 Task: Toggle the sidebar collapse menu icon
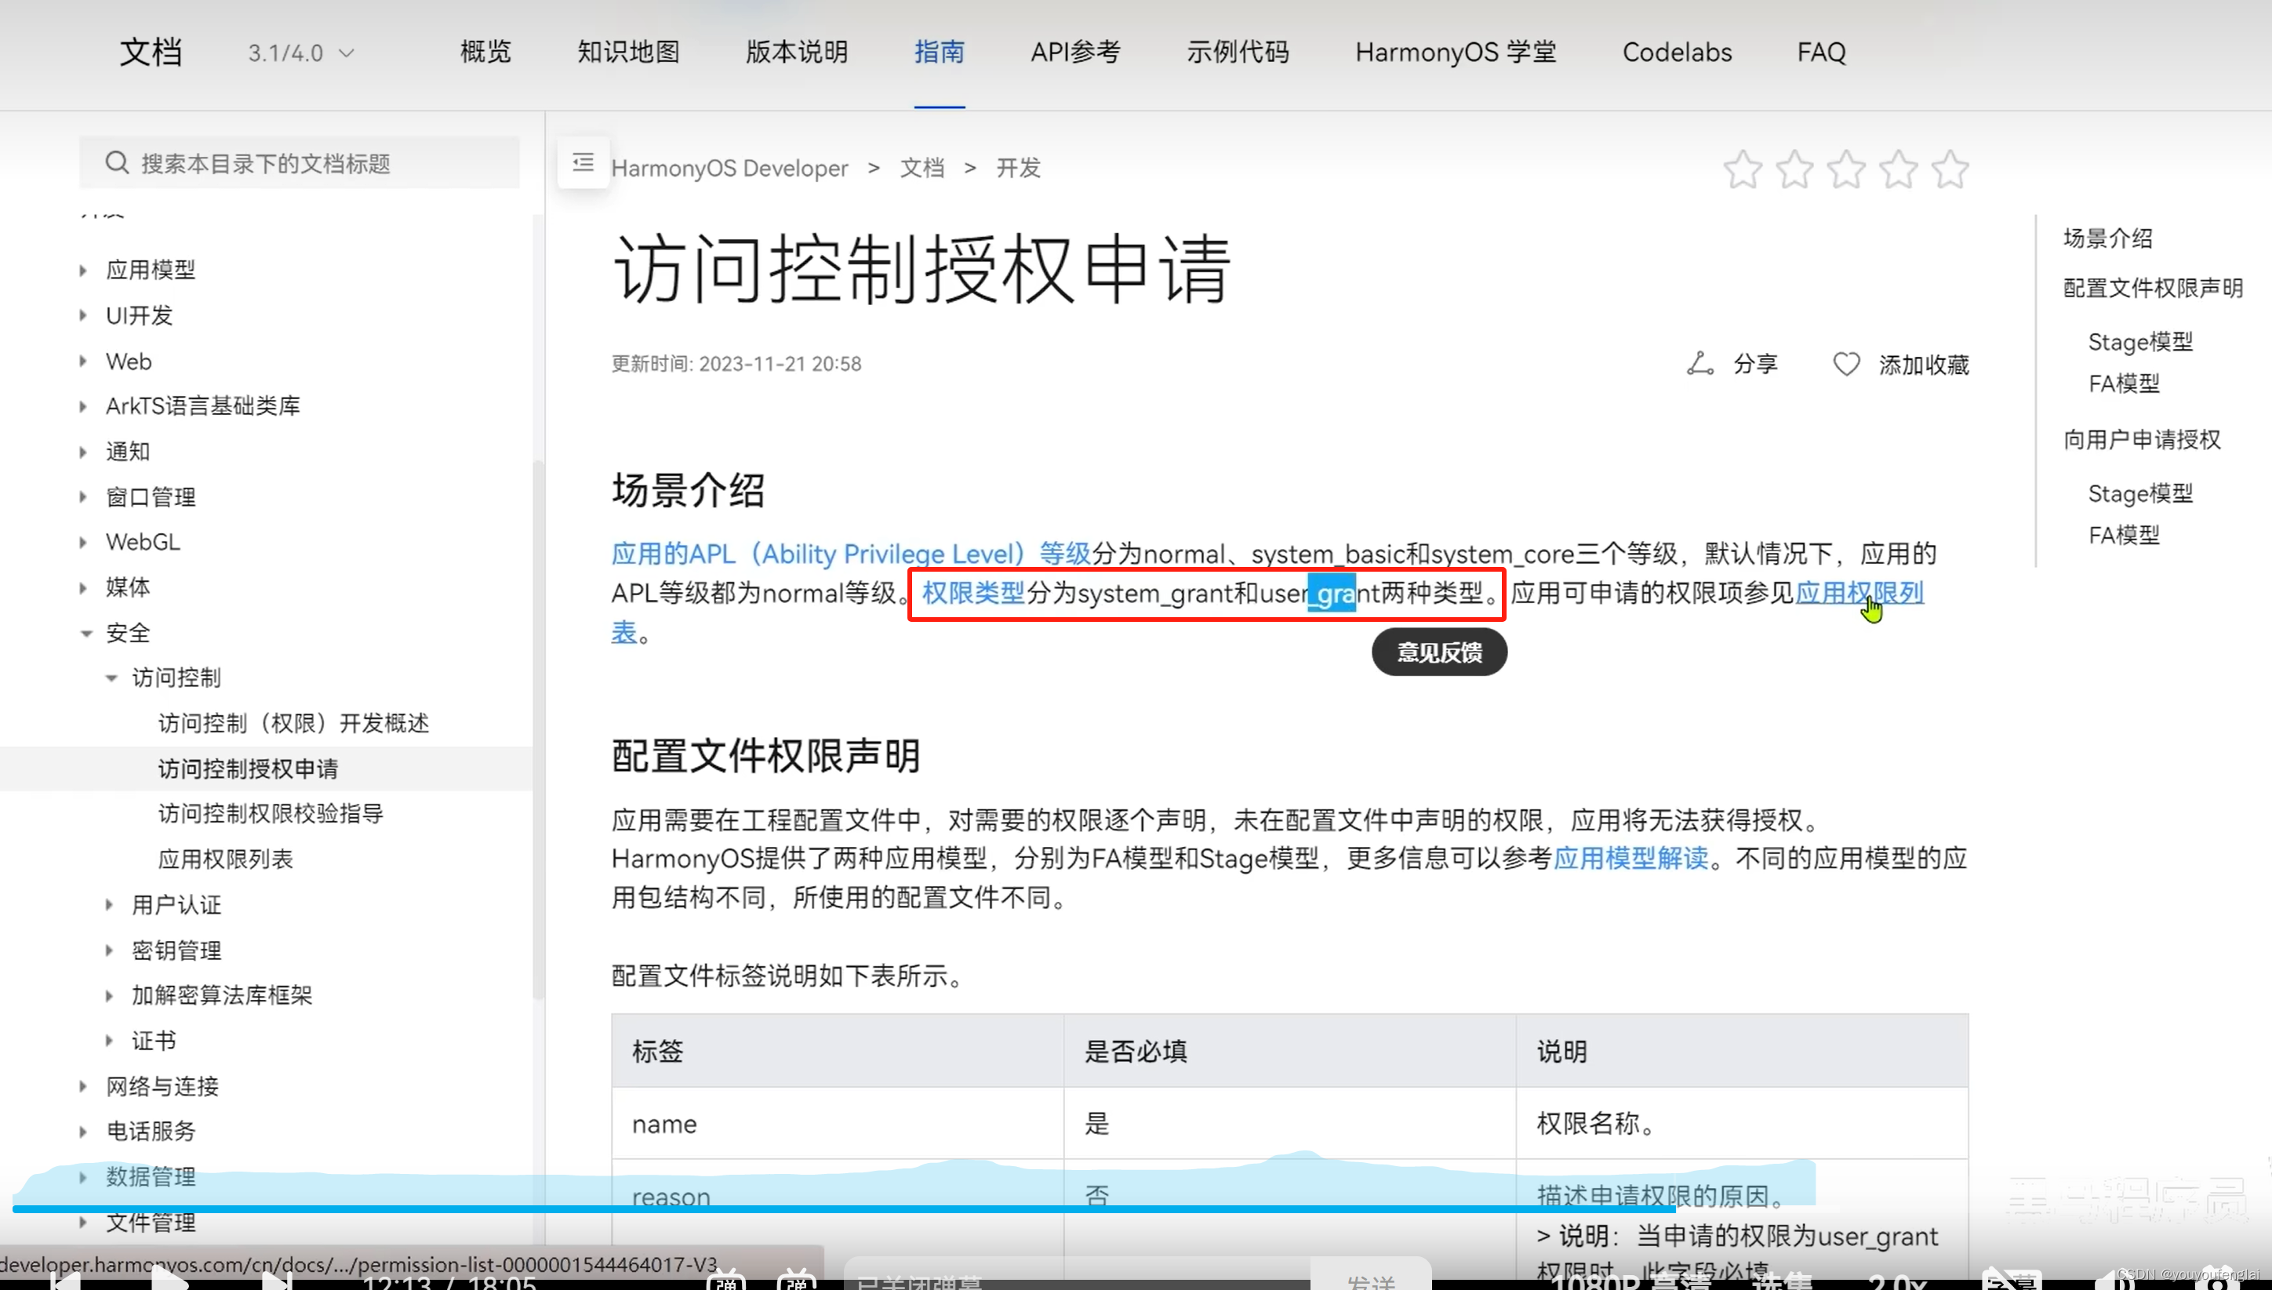pyautogui.click(x=583, y=162)
